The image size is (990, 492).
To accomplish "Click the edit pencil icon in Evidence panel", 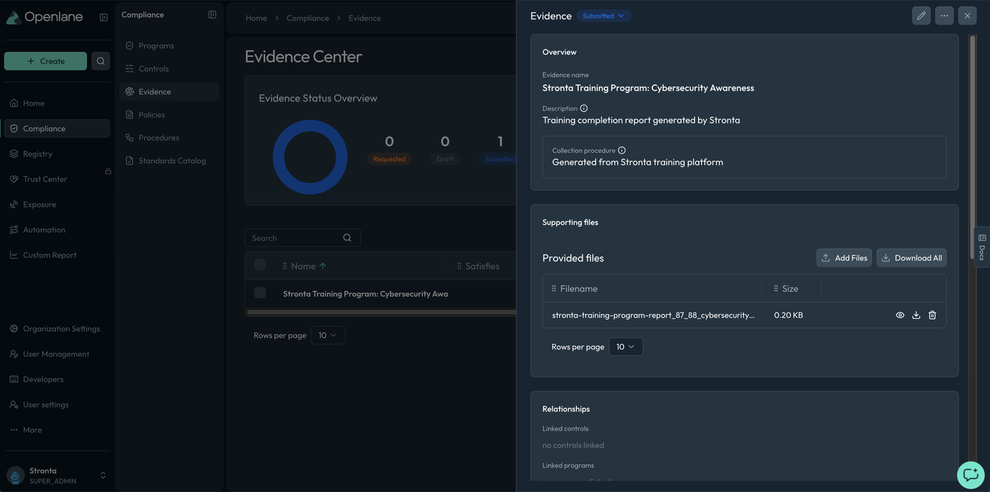I will pos(921,15).
